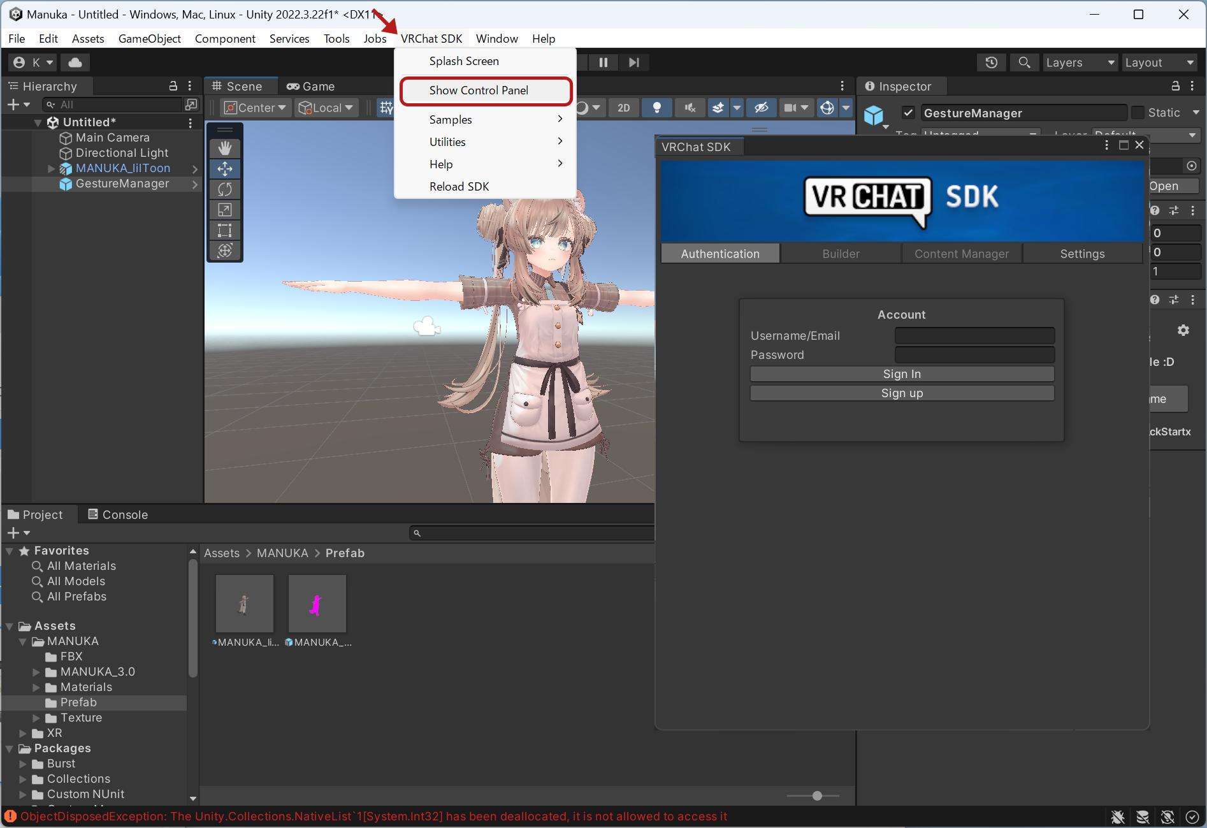Open the account K dropdown
The width and height of the screenshot is (1207, 828).
(x=34, y=62)
